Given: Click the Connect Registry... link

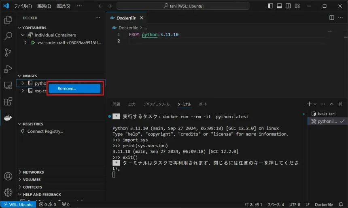Looking at the screenshot, I should pos(45,132).
